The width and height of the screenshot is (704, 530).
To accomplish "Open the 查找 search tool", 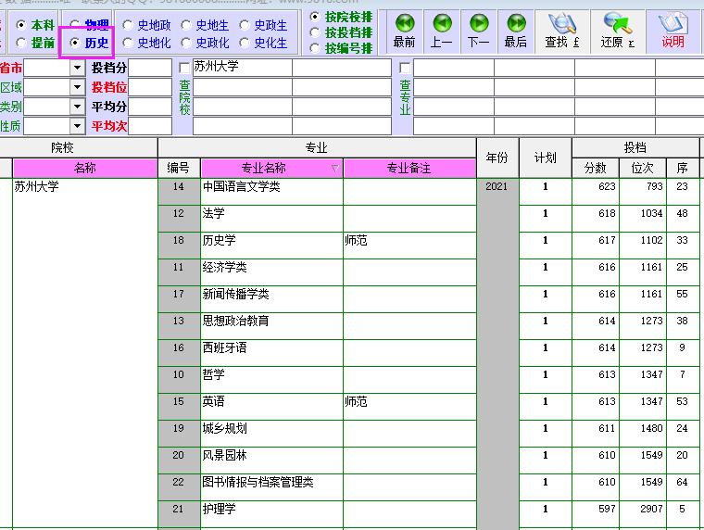I will [562, 32].
